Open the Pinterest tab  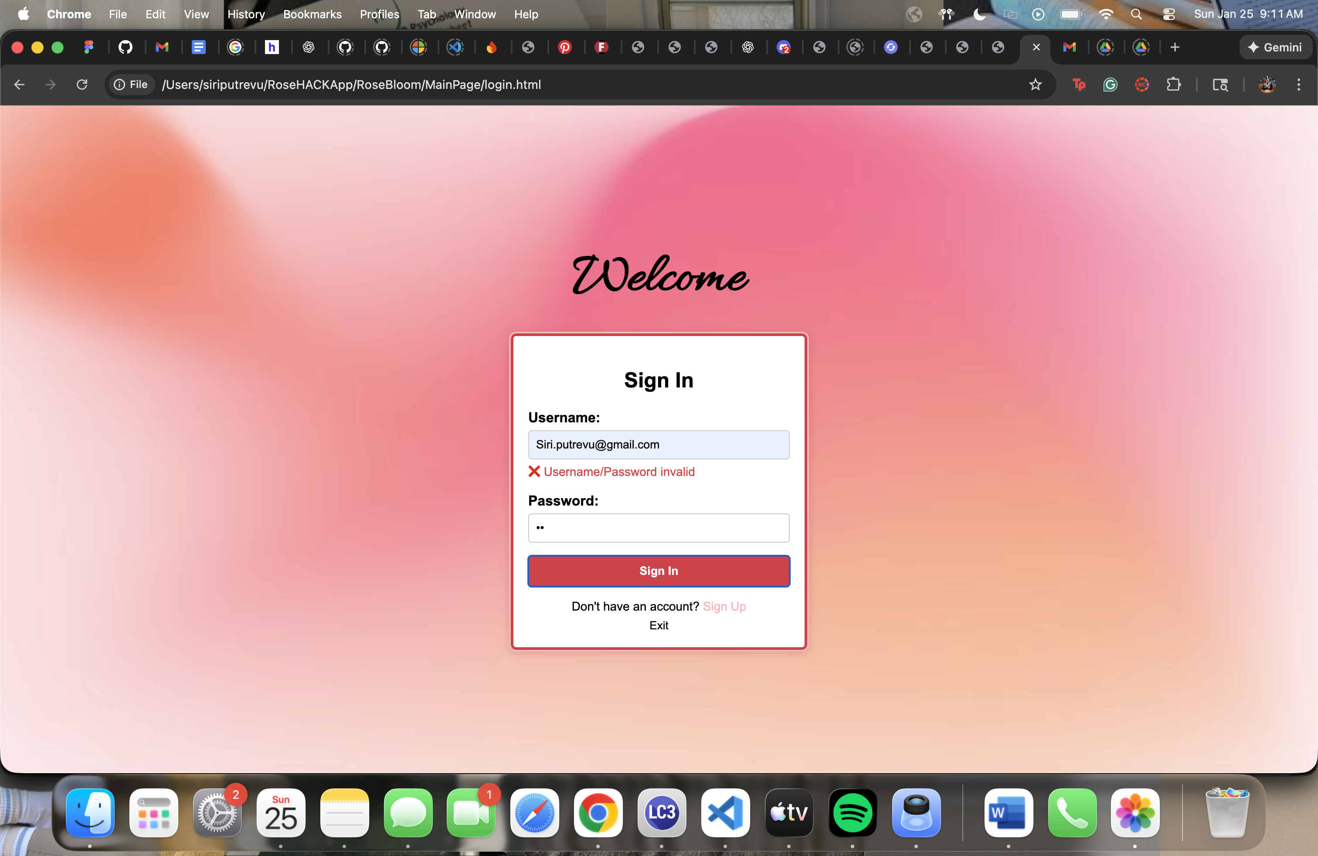coord(564,48)
